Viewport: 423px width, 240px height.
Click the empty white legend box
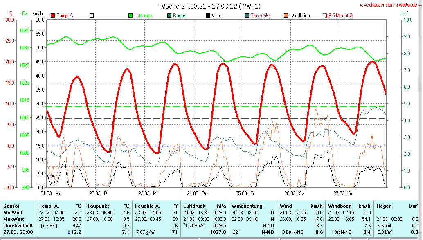point(92,16)
